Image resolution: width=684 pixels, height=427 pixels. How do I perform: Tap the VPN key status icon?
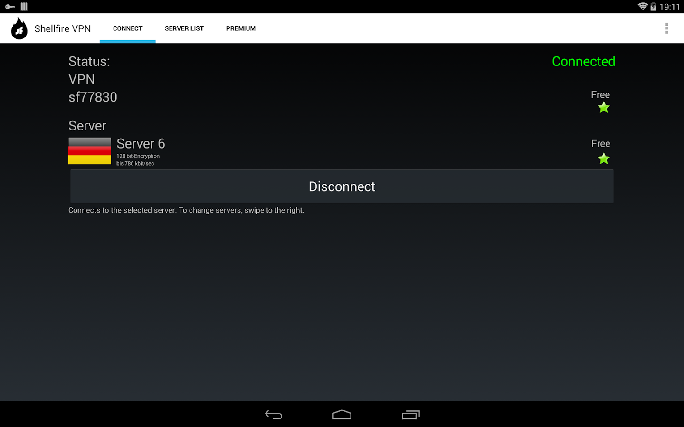pos(10,7)
